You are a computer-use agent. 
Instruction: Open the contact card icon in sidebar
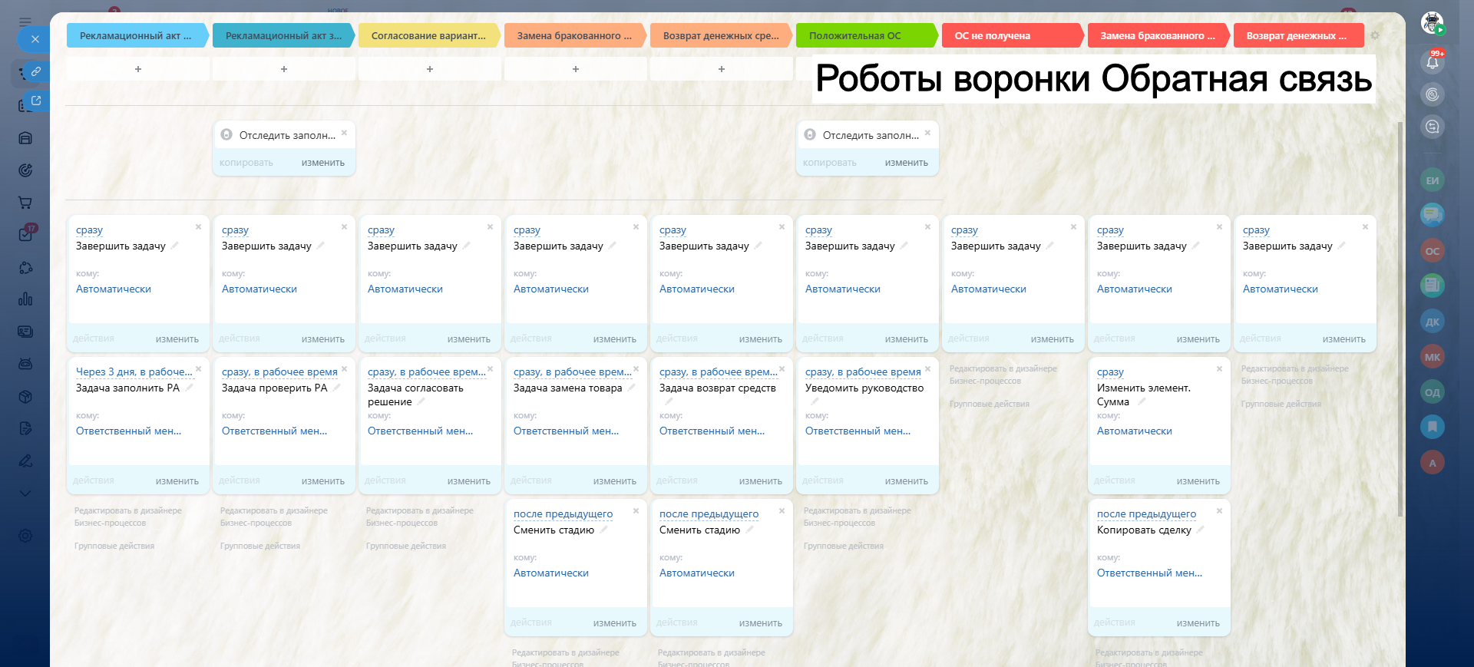click(25, 332)
